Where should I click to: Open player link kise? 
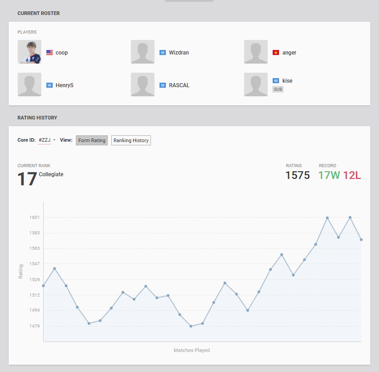pyautogui.click(x=287, y=81)
